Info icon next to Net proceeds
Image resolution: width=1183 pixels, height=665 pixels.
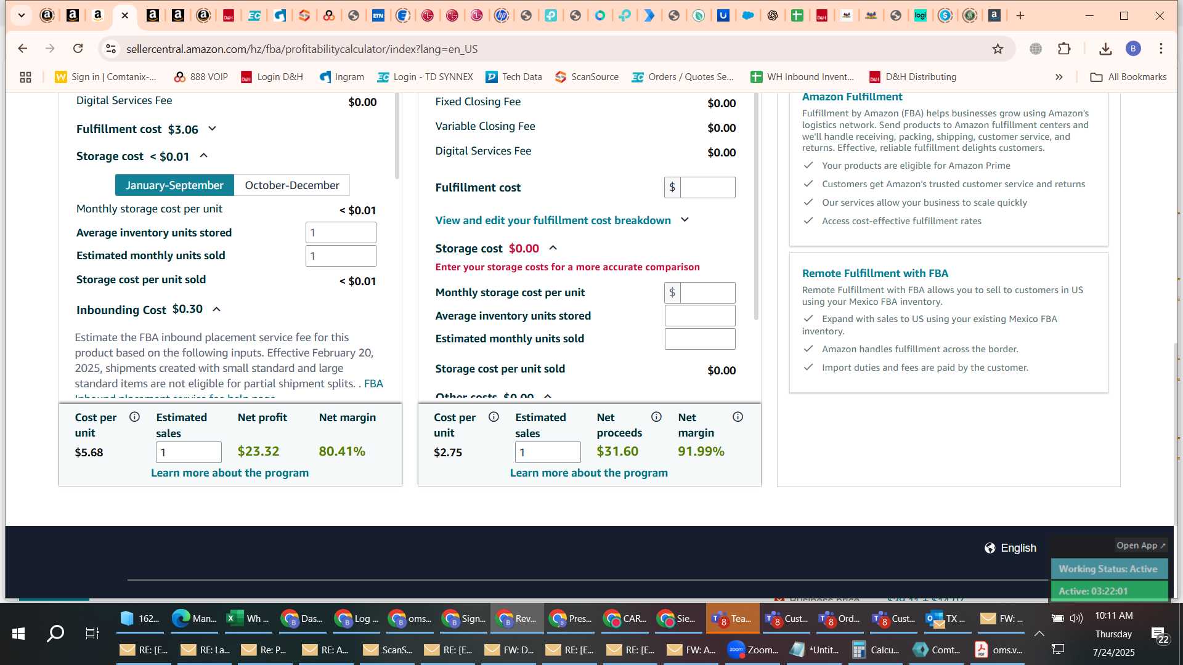pos(656,417)
